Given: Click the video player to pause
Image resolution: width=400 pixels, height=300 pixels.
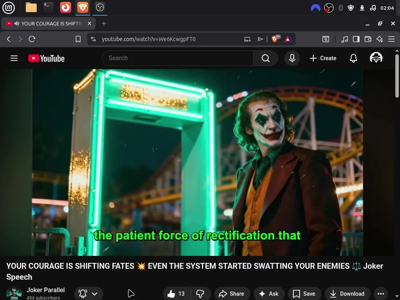Looking at the screenshot, I should click(x=197, y=162).
